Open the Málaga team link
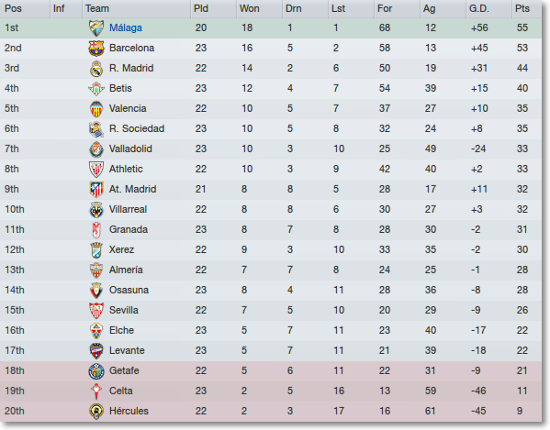This screenshot has height=430, width=550. (126, 28)
